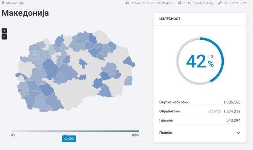
Task: Click the Вкупно избирачи label
Action: [x=174, y=102]
